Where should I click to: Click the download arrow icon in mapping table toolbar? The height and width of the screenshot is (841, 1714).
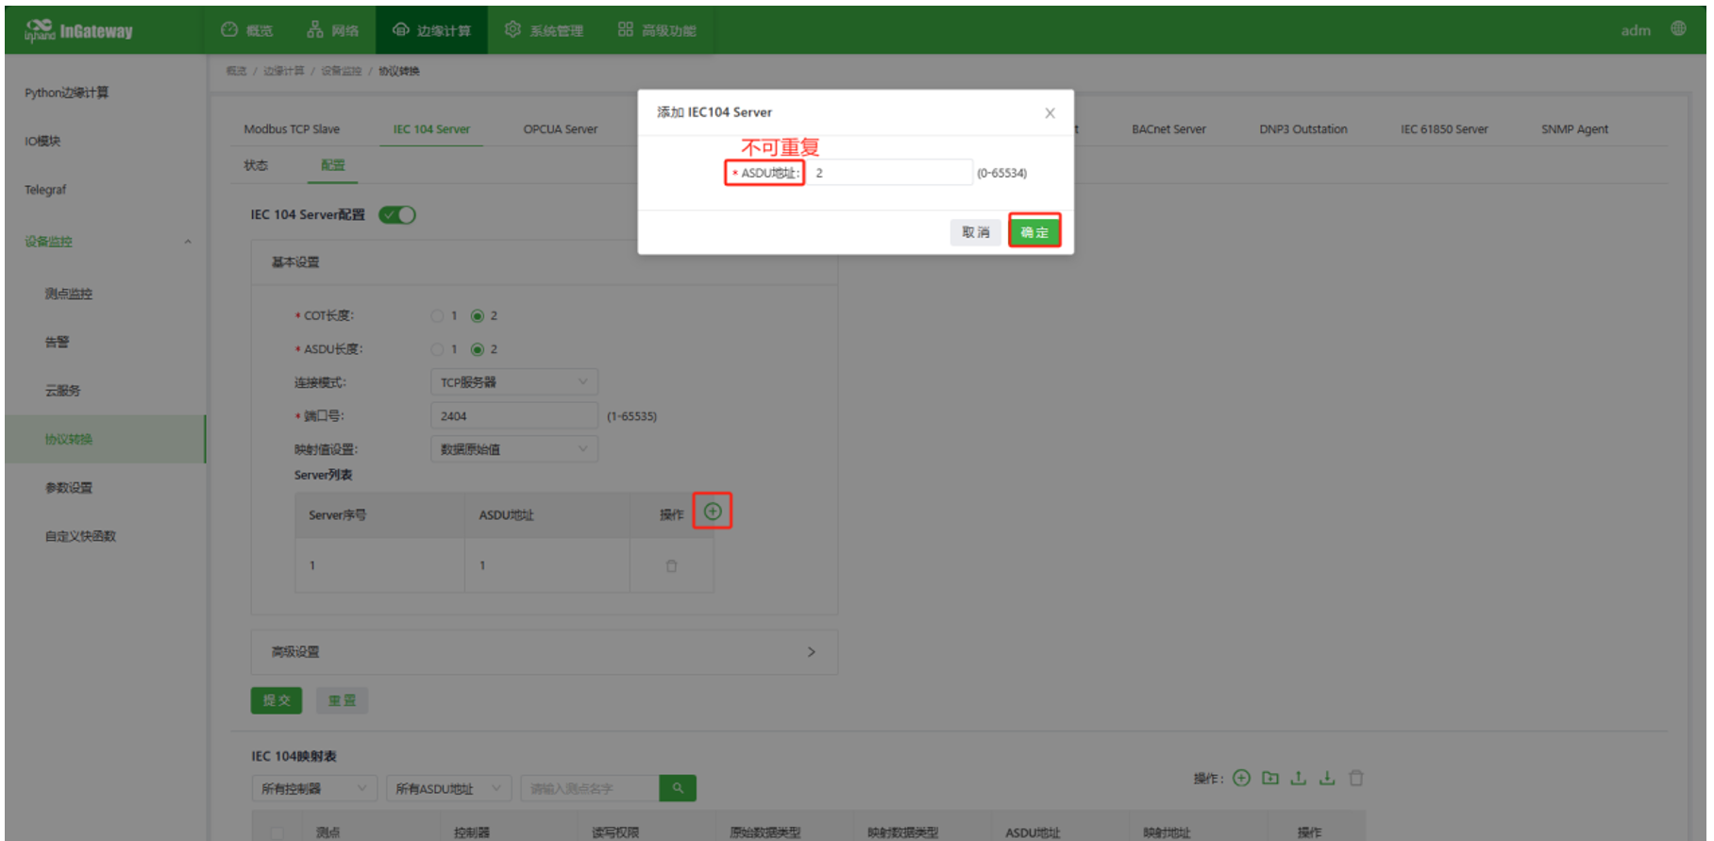click(1327, 778)
